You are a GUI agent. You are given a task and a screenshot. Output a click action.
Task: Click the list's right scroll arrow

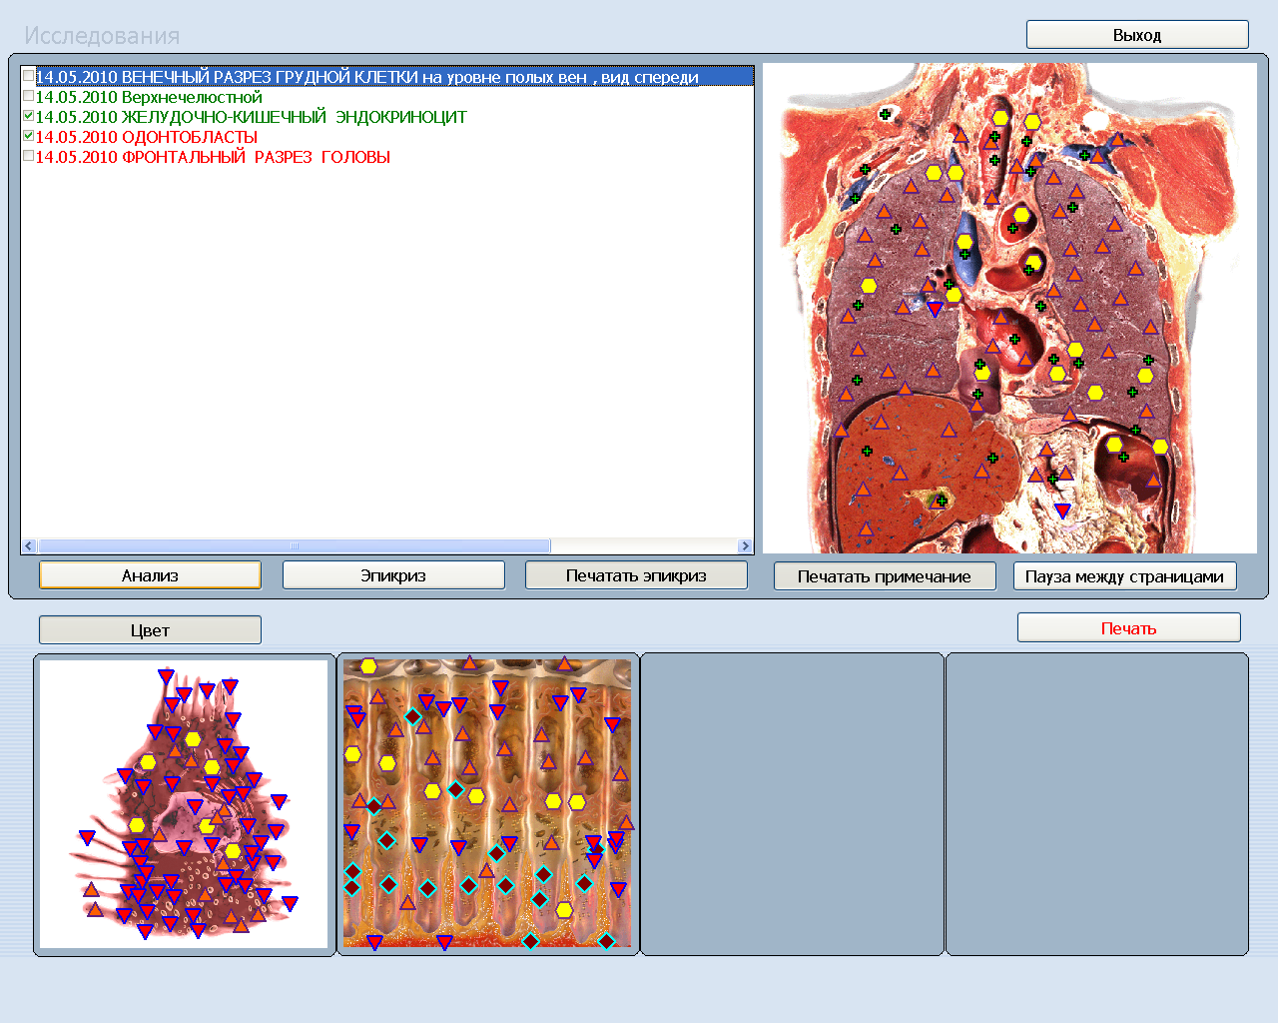coord(745,546)
